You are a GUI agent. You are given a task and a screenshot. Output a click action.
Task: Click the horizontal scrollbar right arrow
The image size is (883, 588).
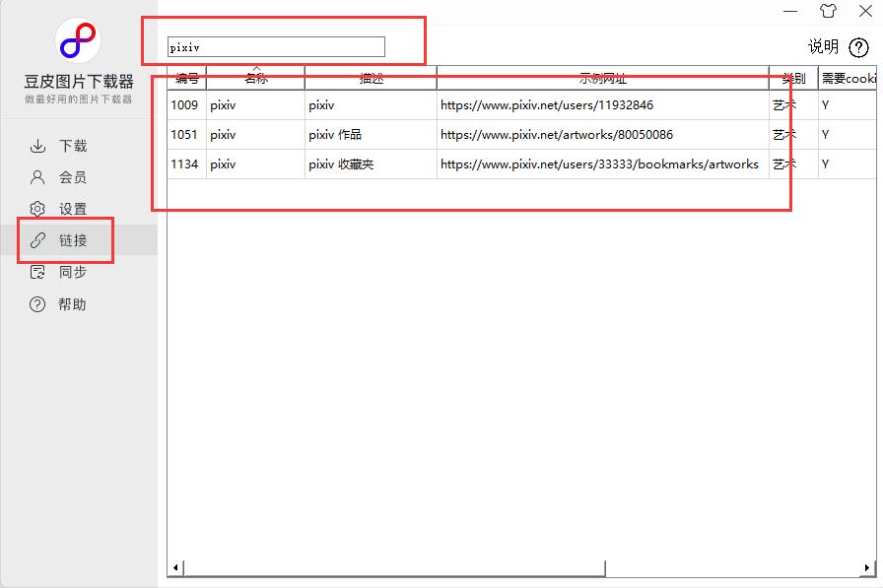click(x=866, y=567)
